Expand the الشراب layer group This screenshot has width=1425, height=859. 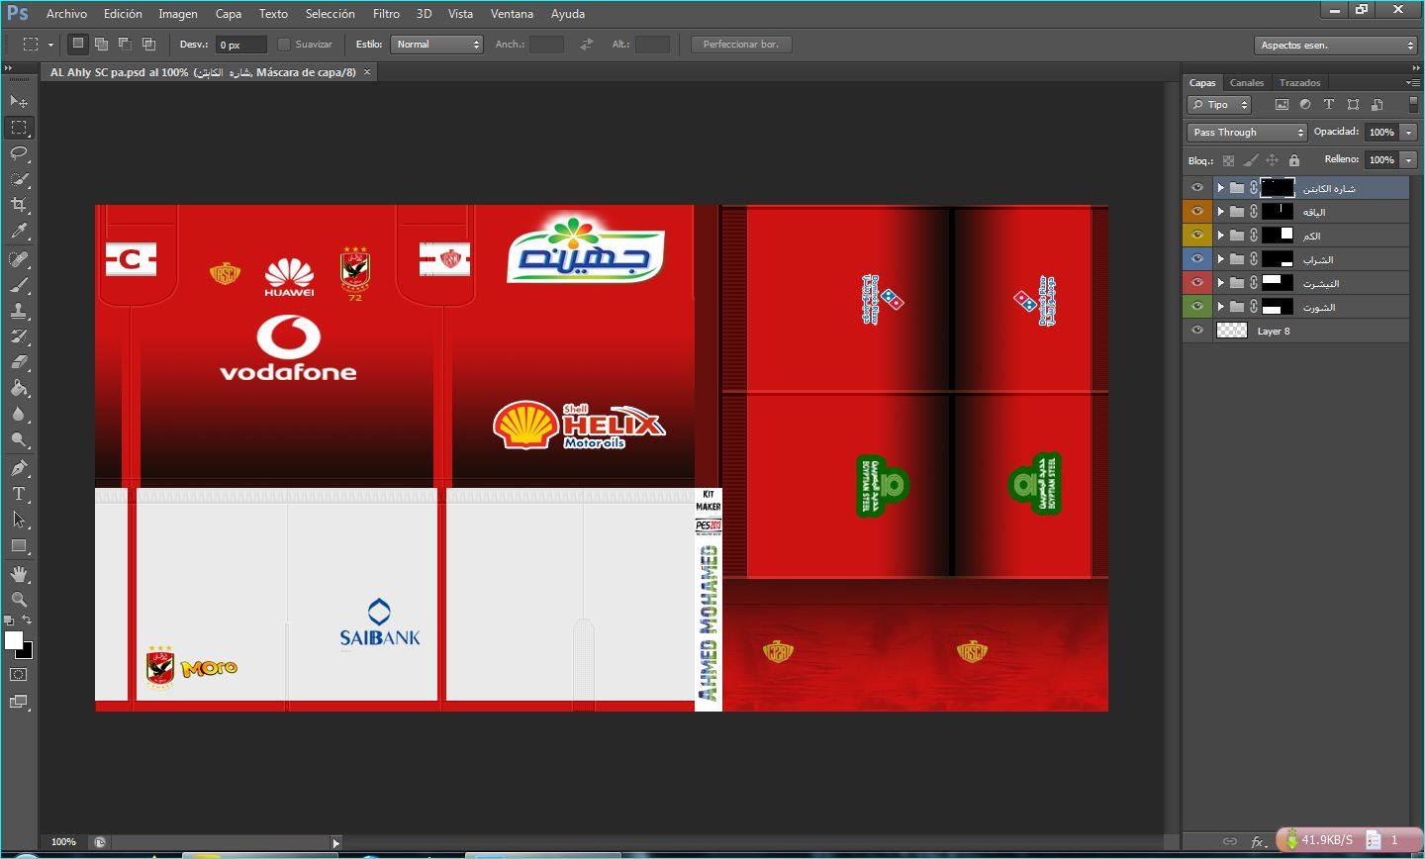pyautogui.click(x=1221, y=259)
